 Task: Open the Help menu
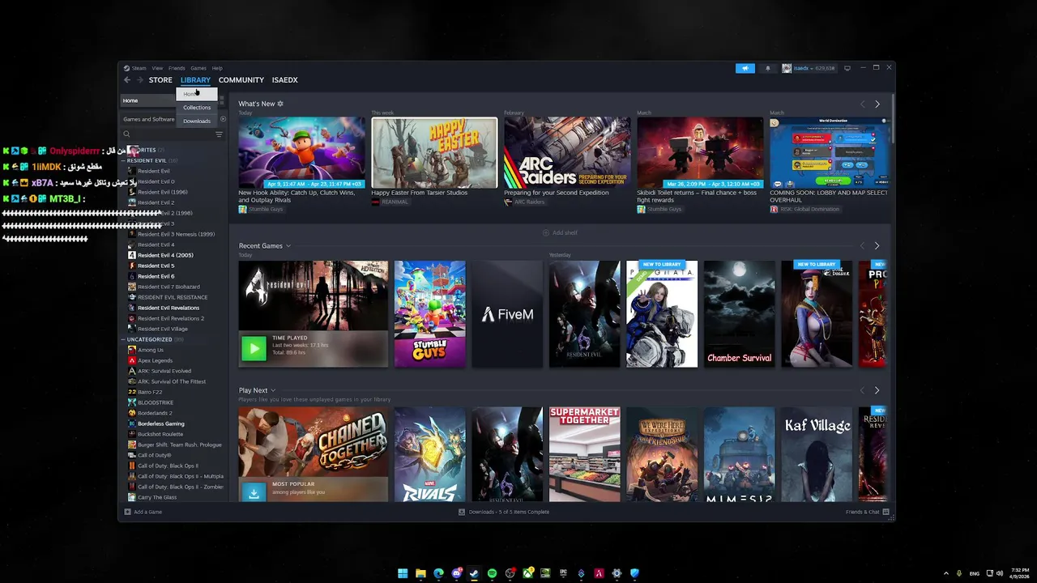pyautogui.click(x=217, y=68)
